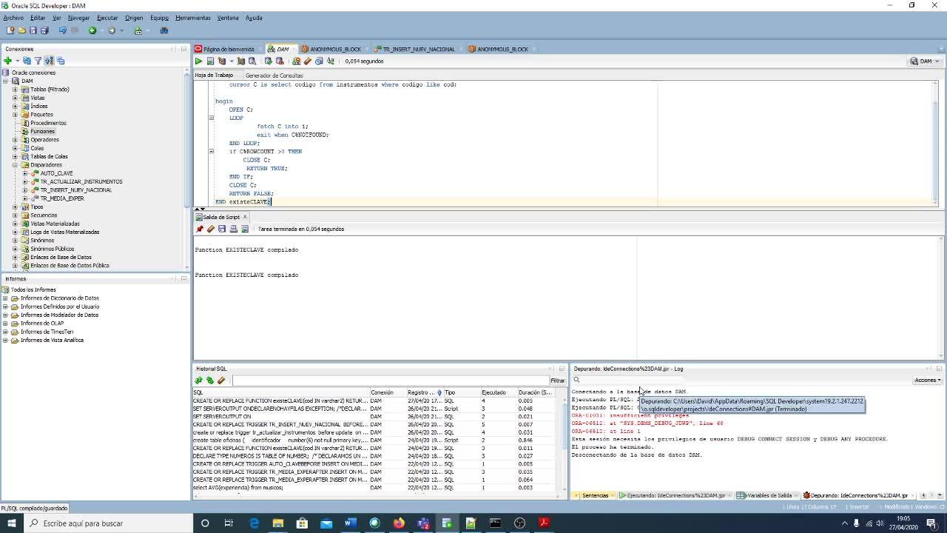Click the Filtrar button in Historial SQL

click(x=556, y=381)
